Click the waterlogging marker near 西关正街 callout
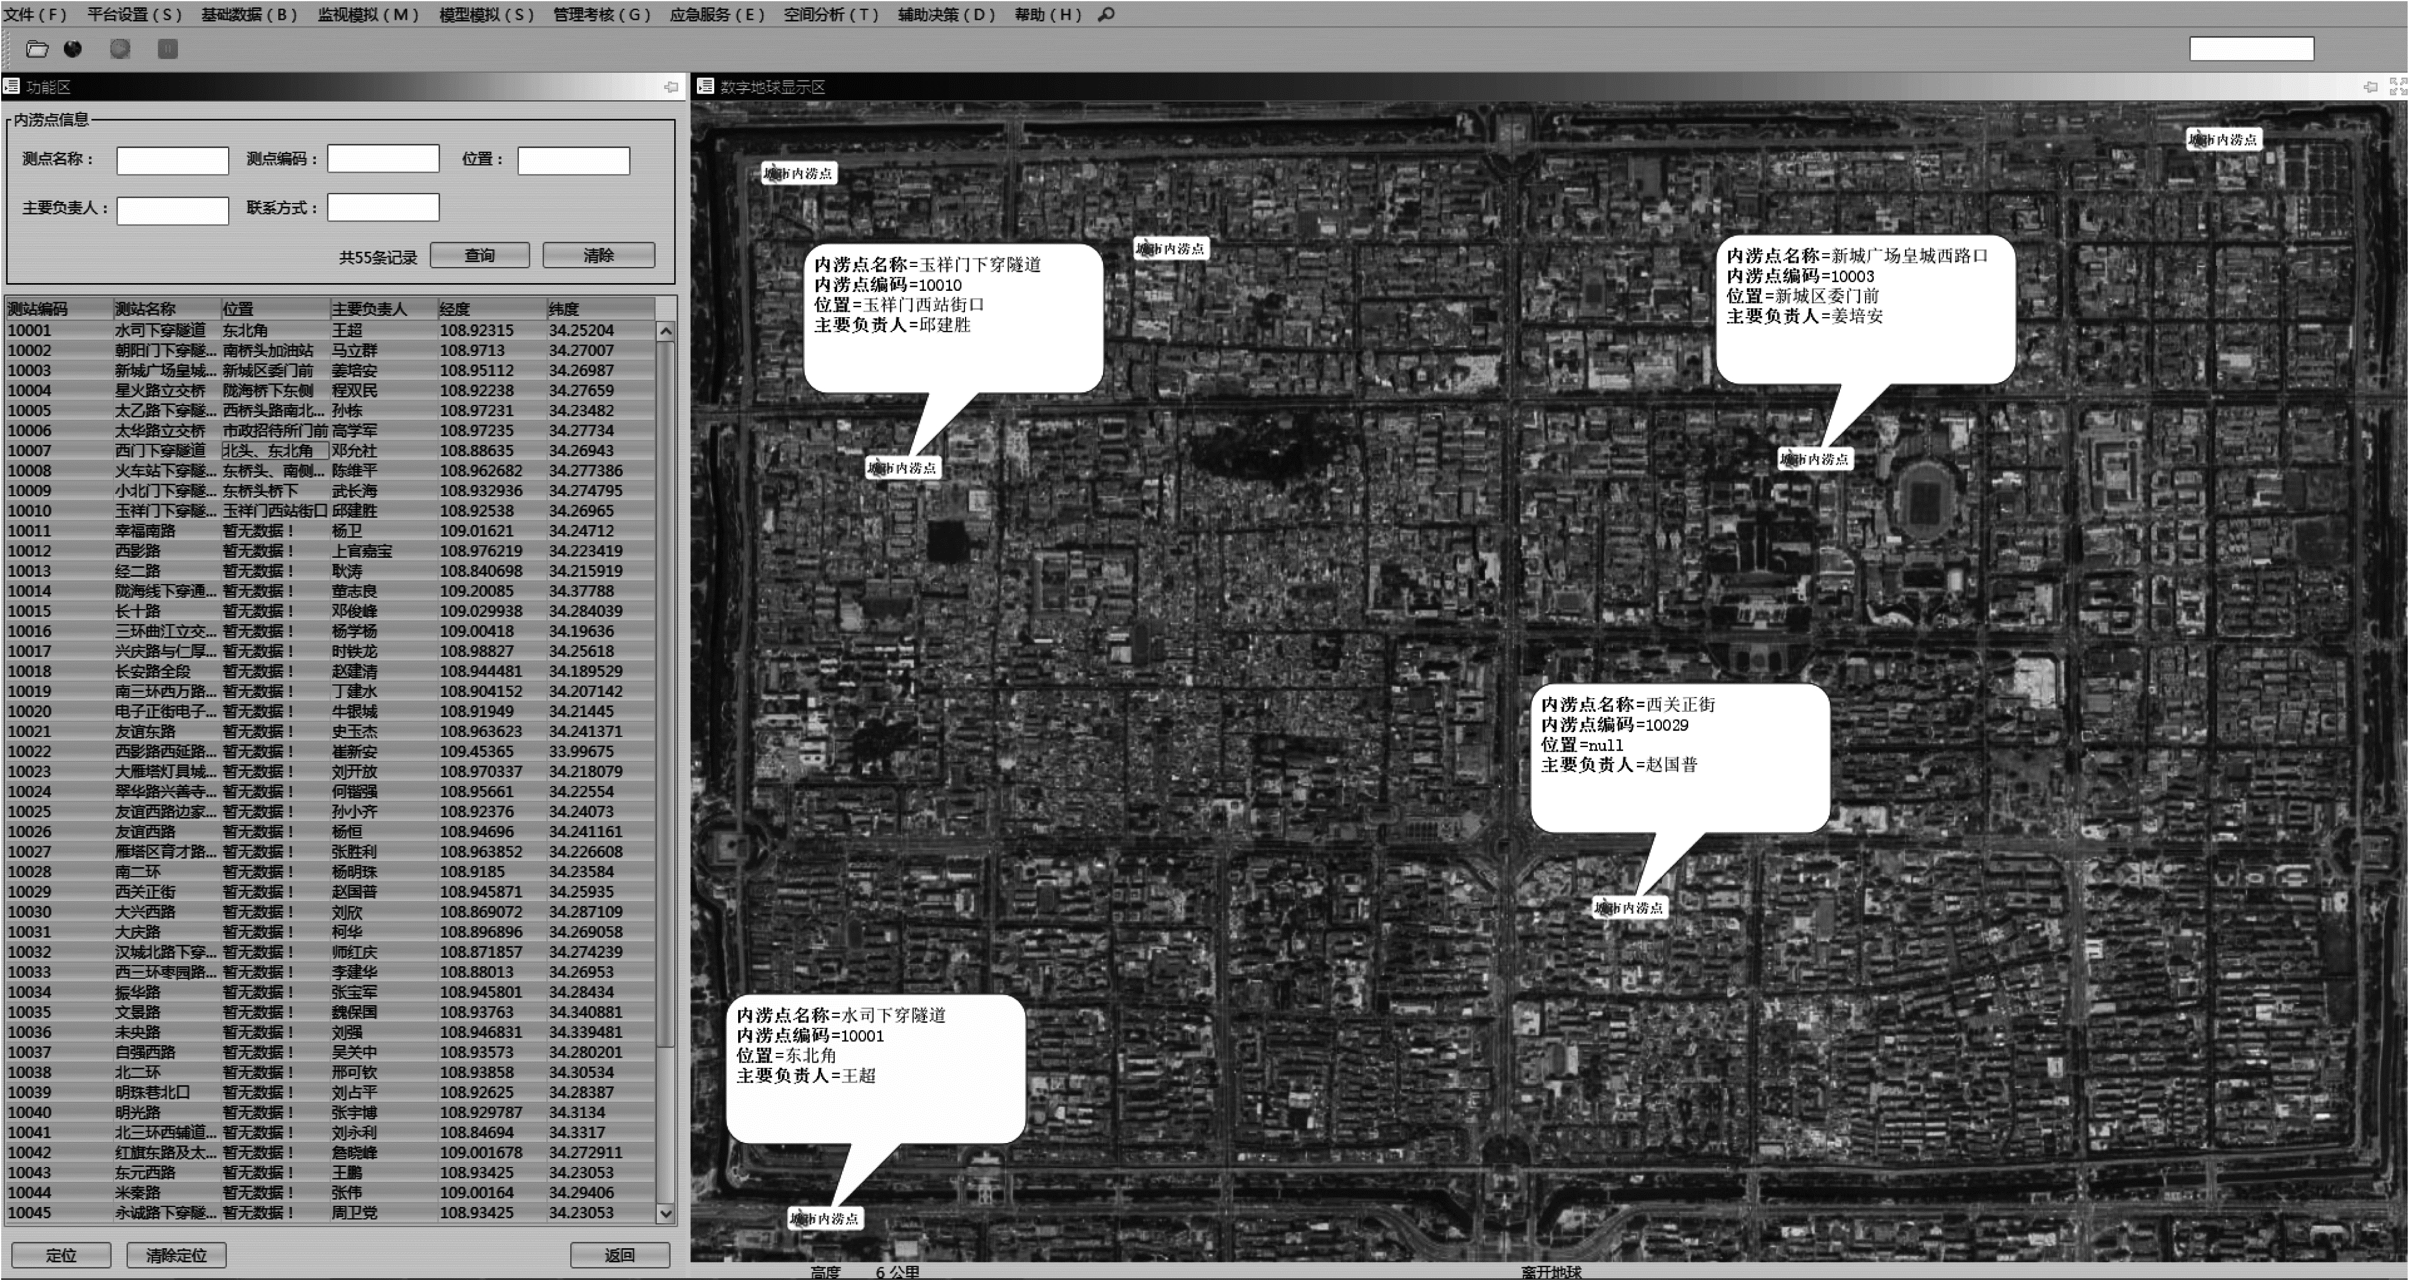2409x1281 pixels. point(1628,907)
